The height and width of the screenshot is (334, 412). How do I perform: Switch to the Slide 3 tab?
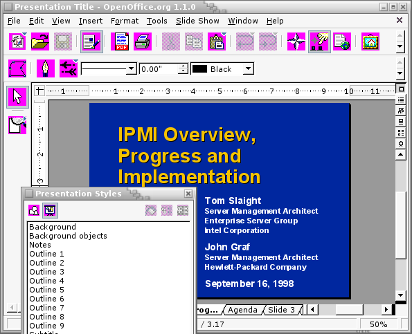click(281, 310)
